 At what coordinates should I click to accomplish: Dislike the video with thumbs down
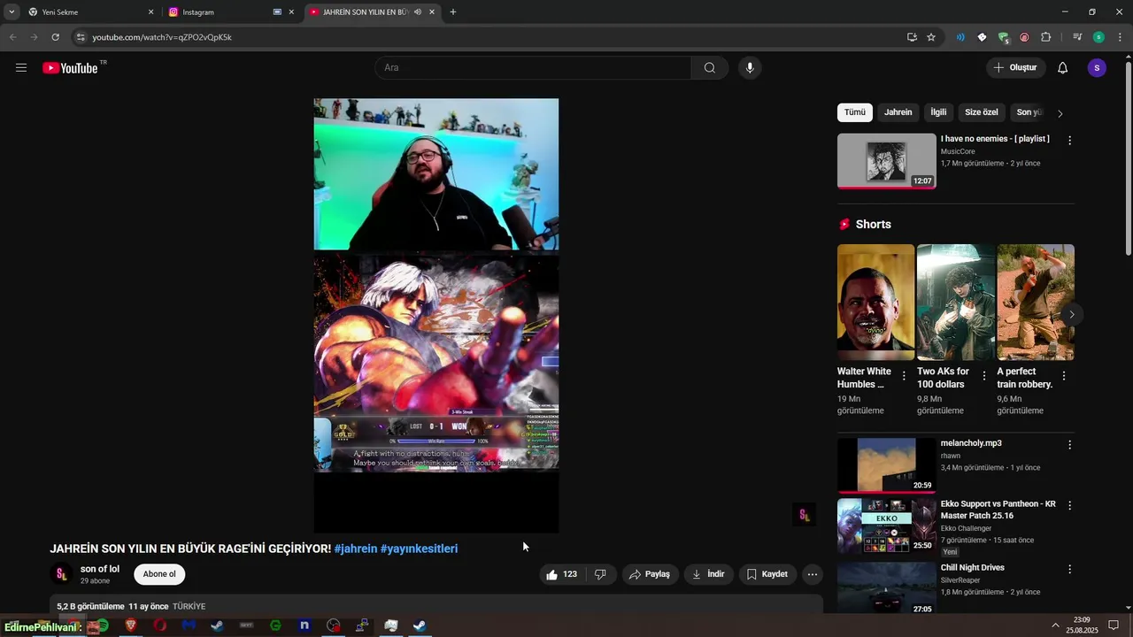[600, 574]
